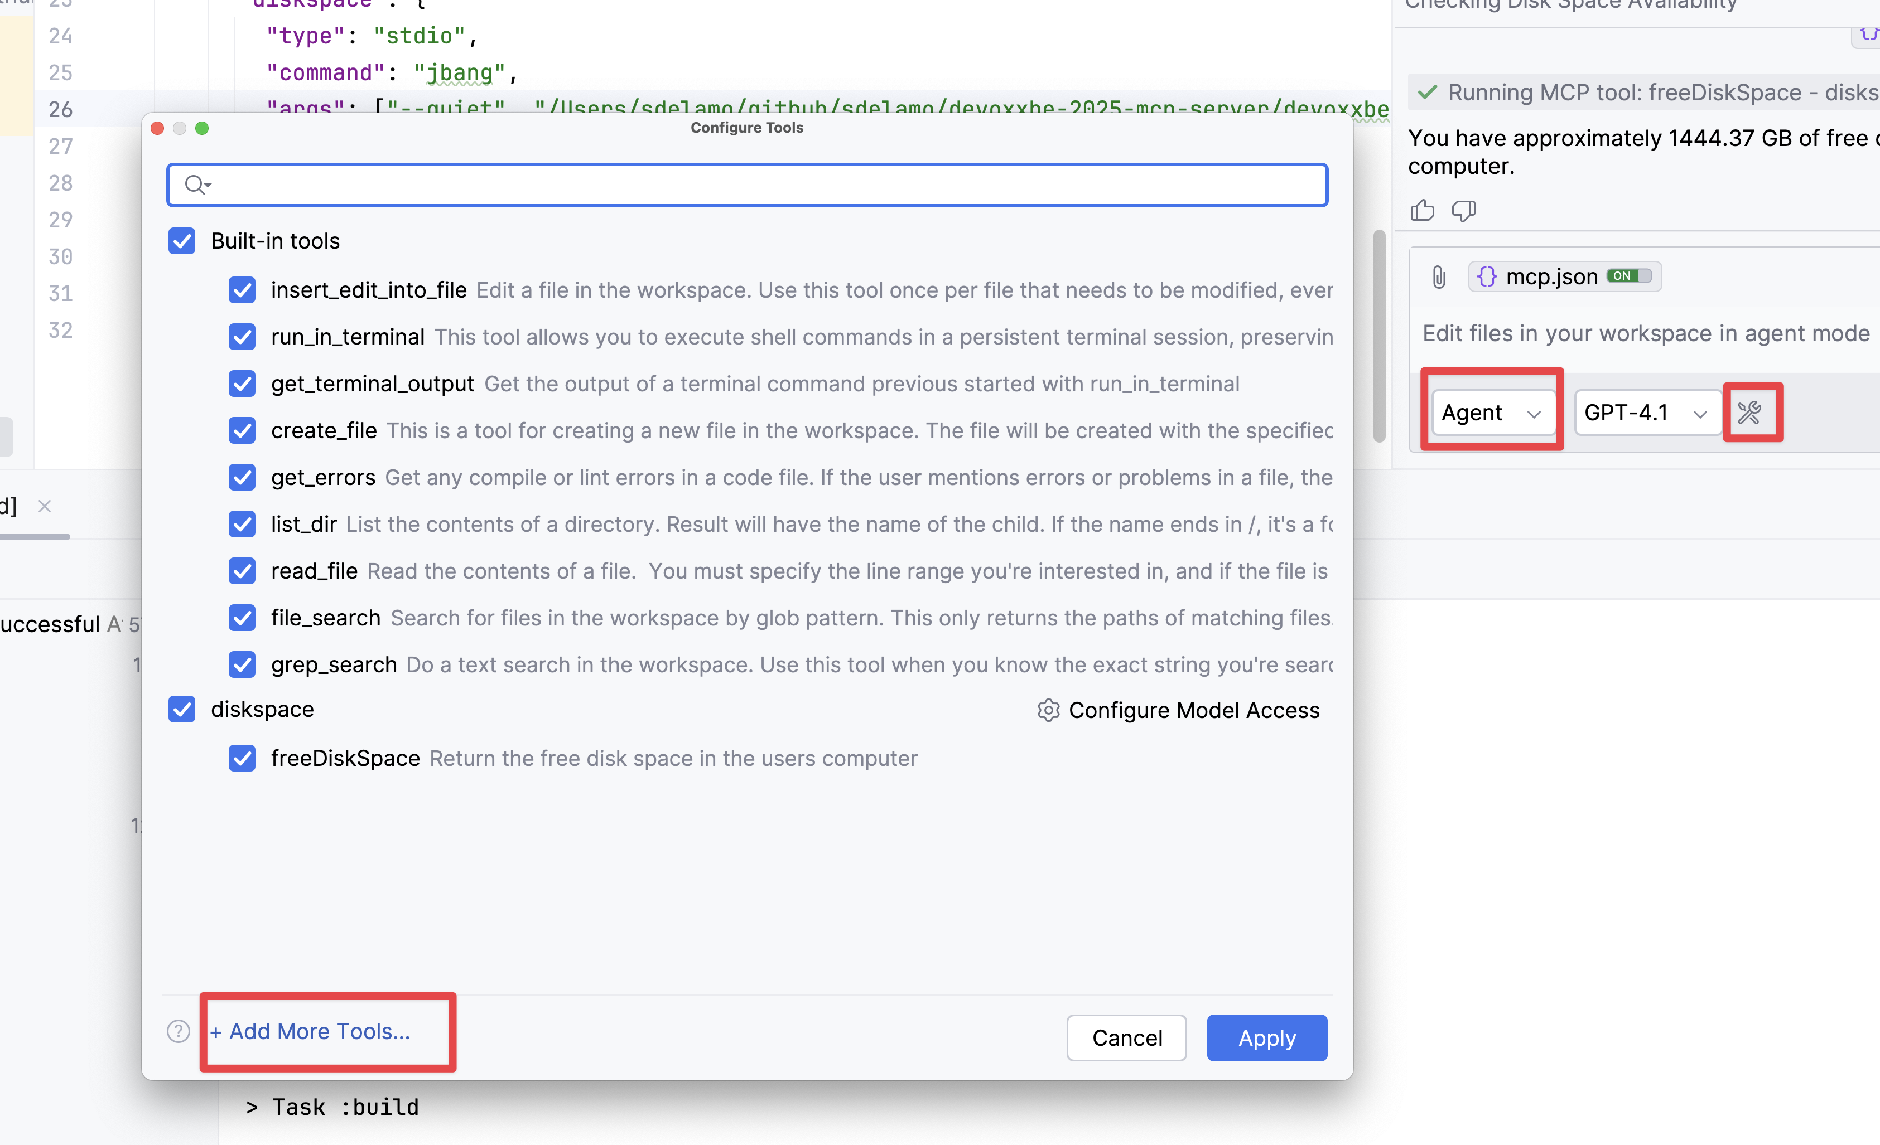The width and height of the screenshot is (1880, 1145).
Task: Expand the search options arrow in search field
Action: (x=208, y=185)
